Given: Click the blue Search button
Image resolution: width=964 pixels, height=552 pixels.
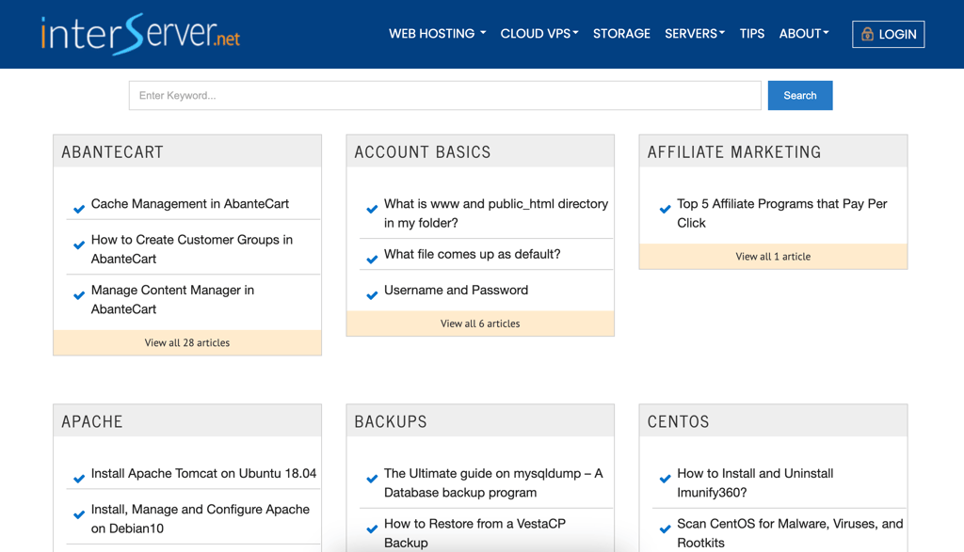Looking at the screenshot, I should 800,95.
